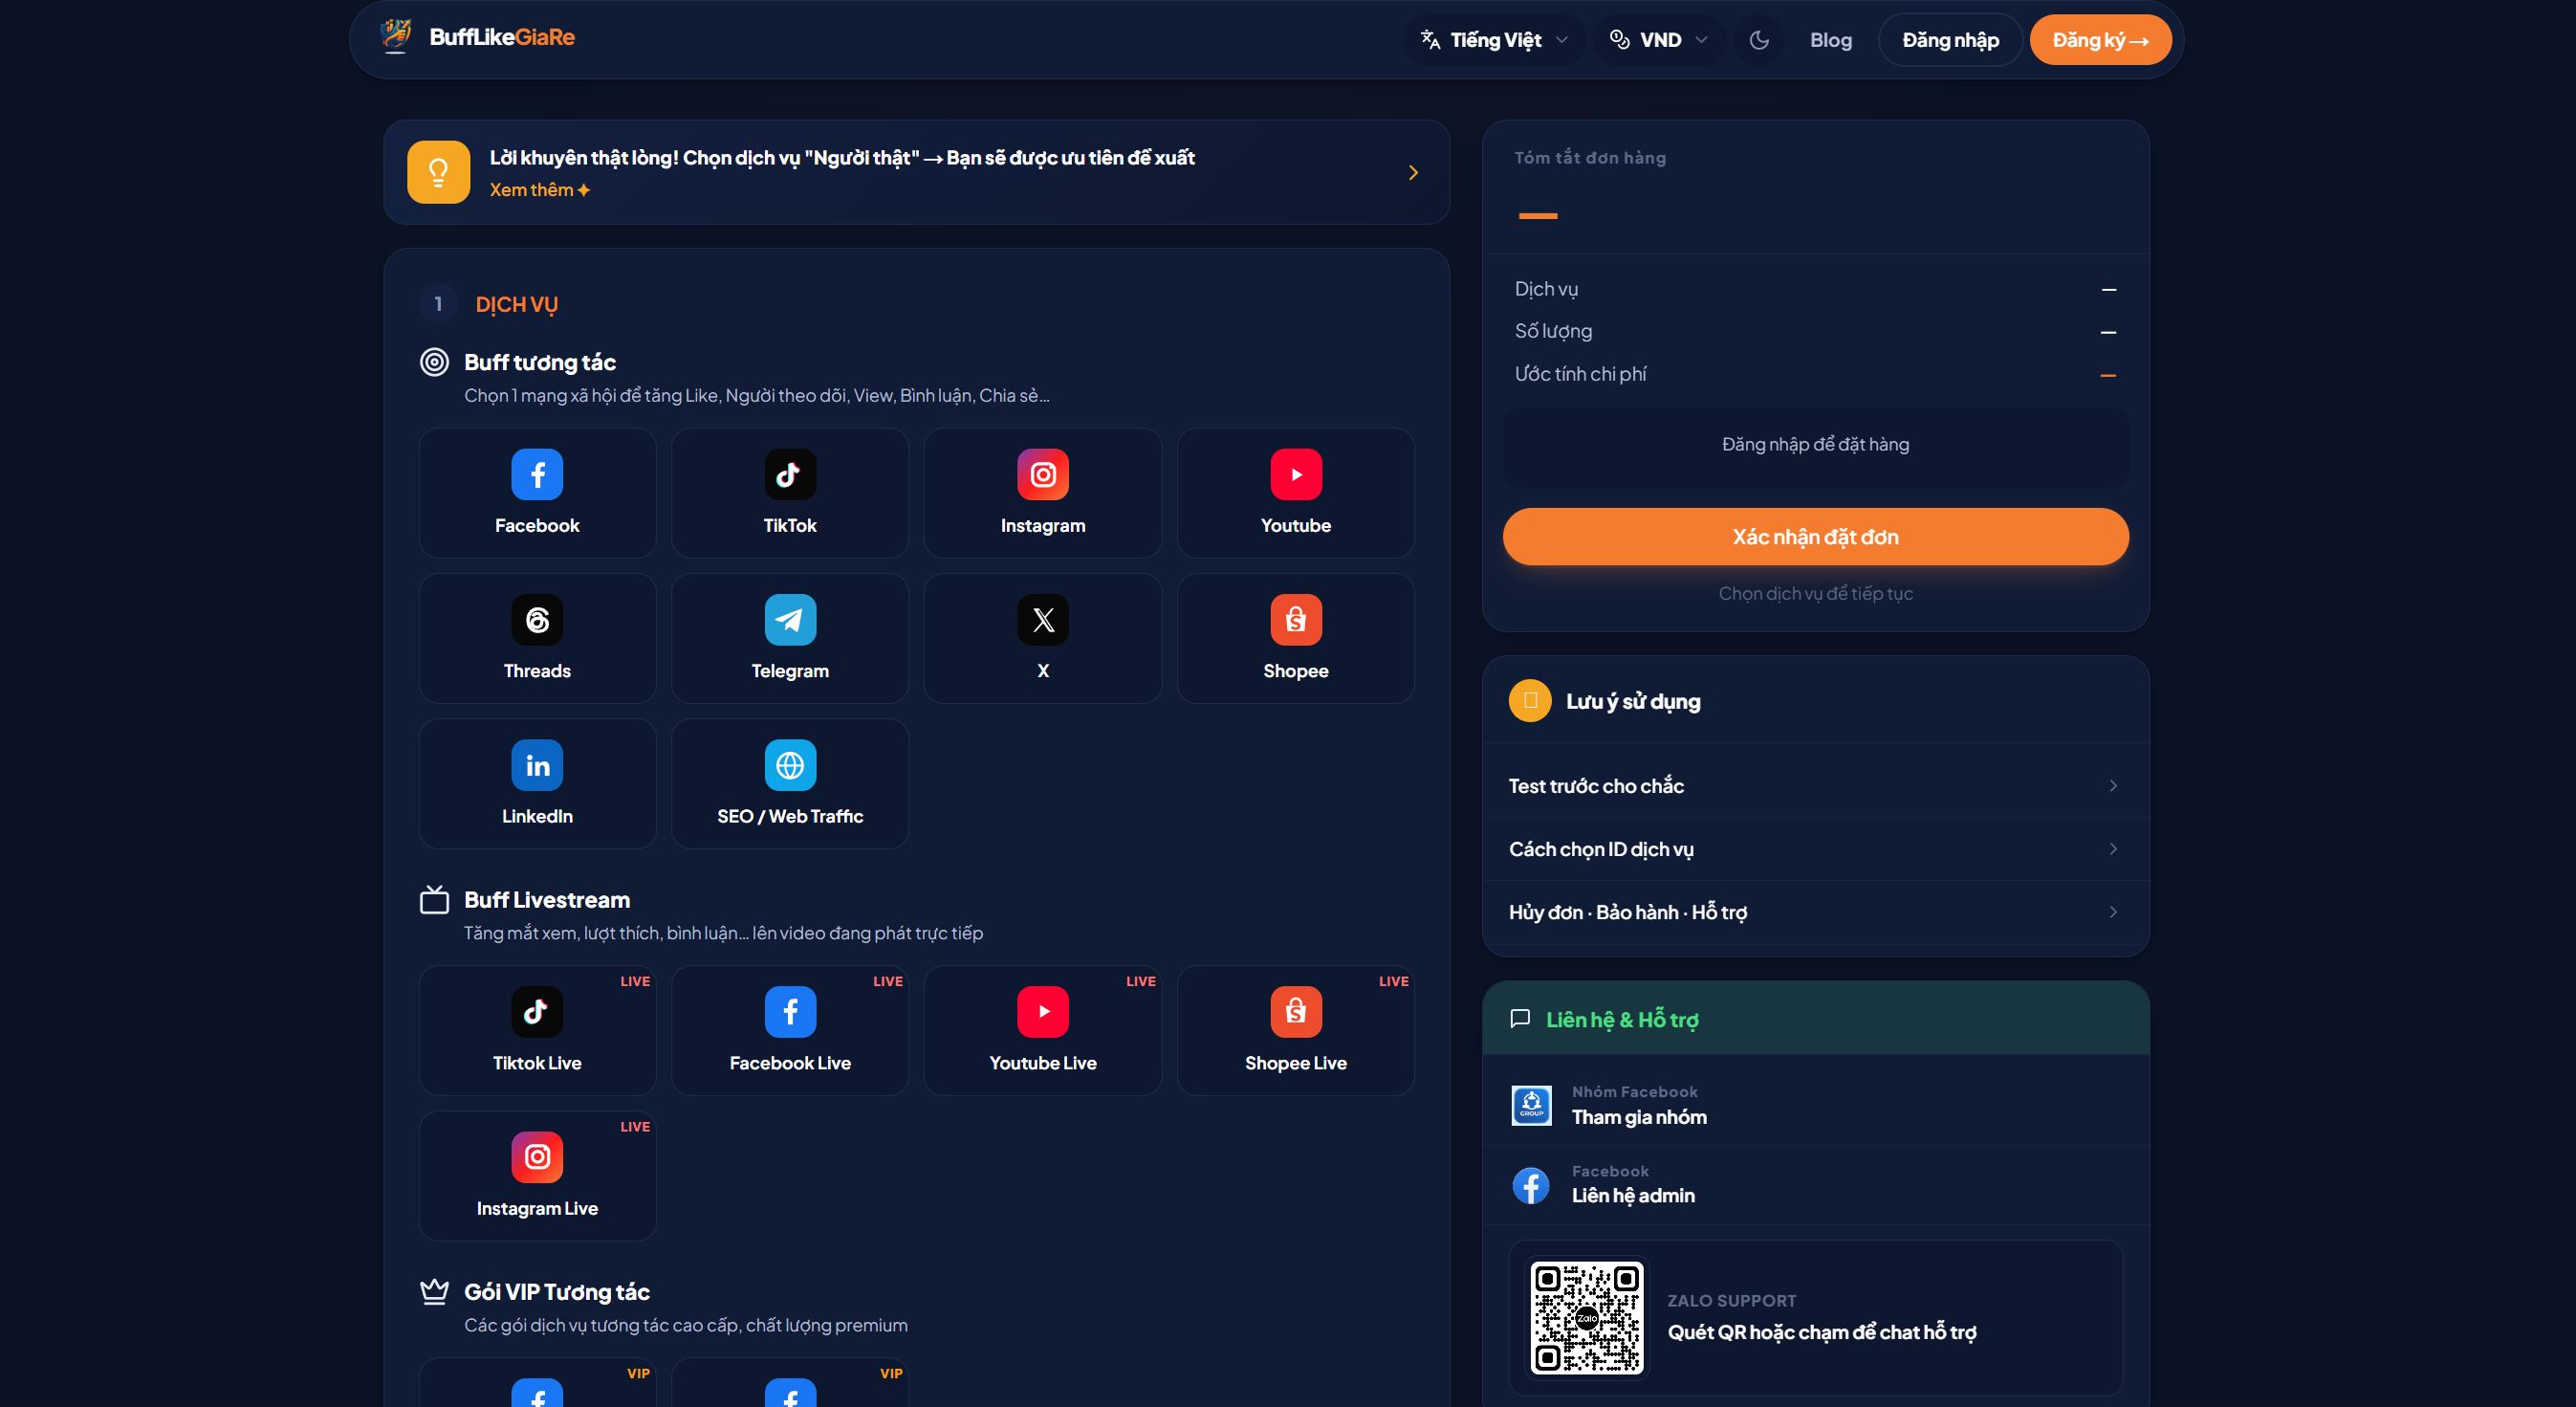Viewport: 2576px width, 1407px height.
Task: Select the Shopee service card
Action: point(1296,638)
